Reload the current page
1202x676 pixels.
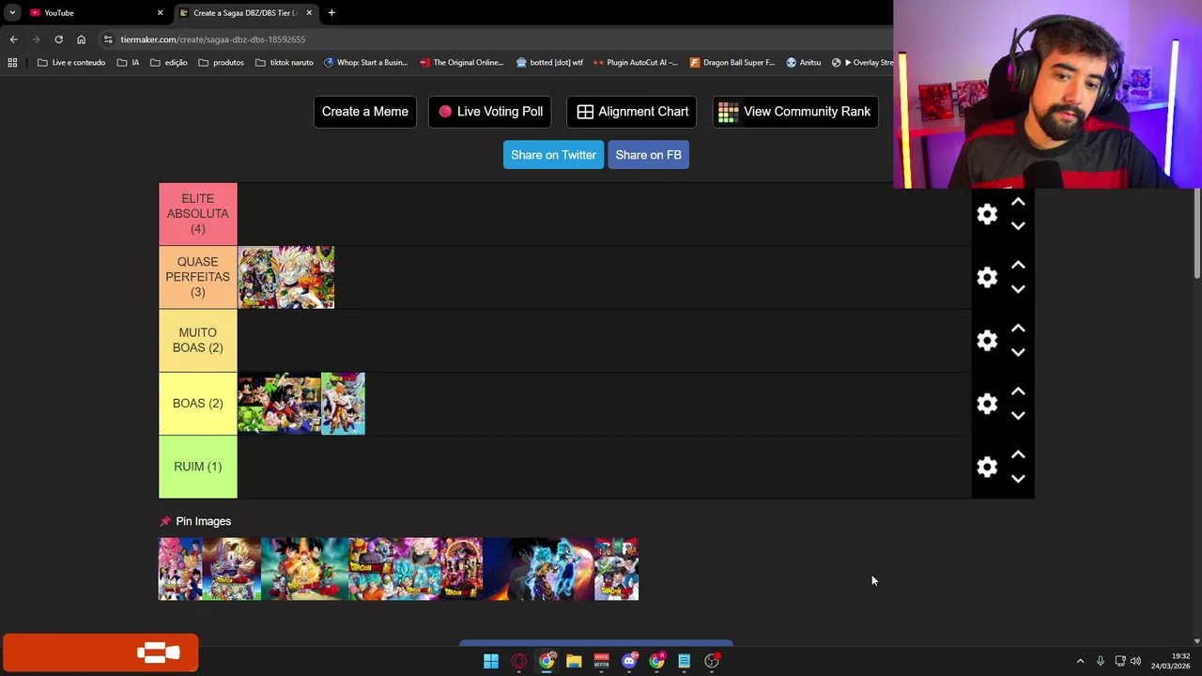pos(58,39)
